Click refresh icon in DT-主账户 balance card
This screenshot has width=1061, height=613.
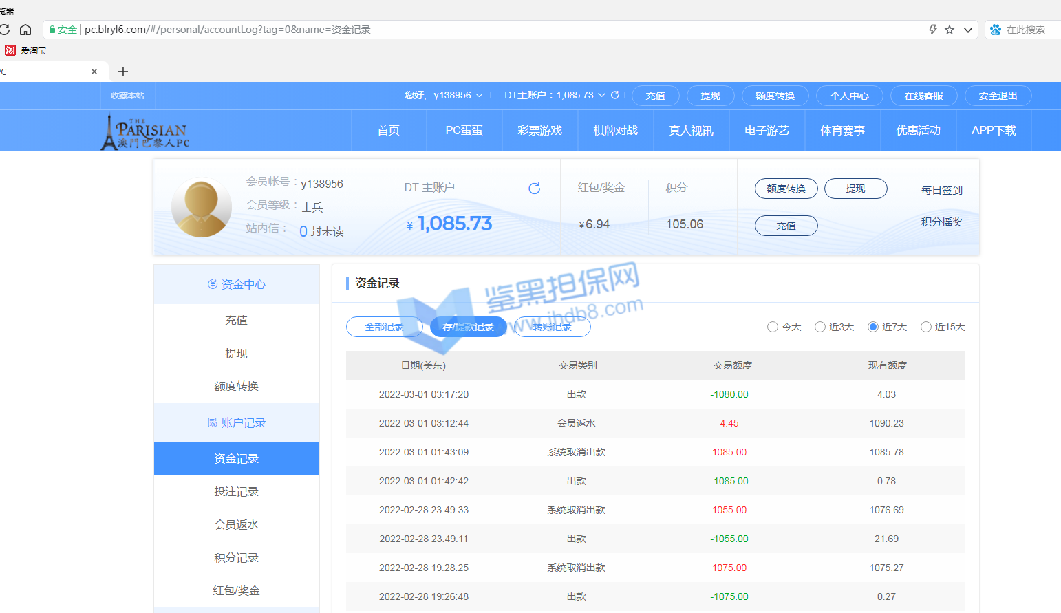(x=534, y=188)
